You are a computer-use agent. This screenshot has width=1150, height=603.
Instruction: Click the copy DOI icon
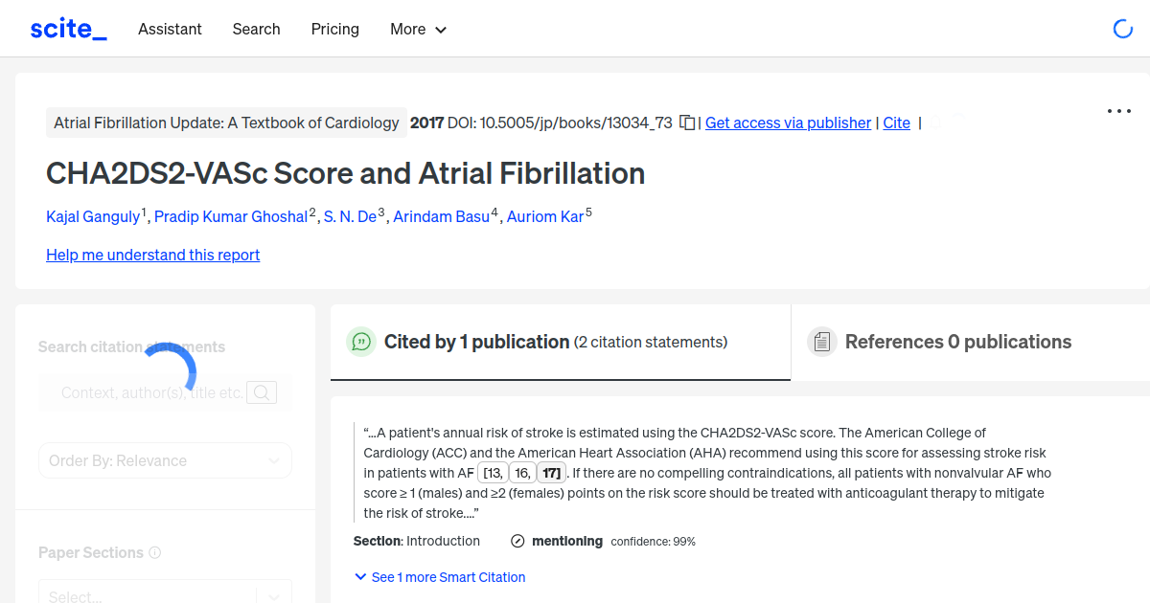click(x=686, y=123)
